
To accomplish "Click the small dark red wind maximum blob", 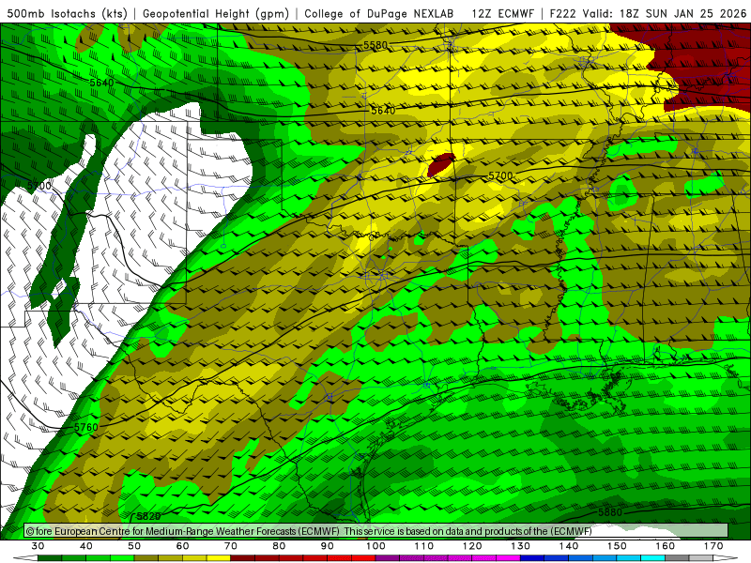I will coord(440,164).
